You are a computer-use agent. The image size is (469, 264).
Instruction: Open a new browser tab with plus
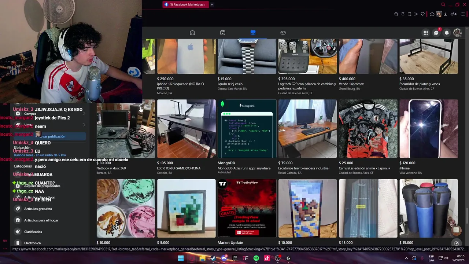tap(212, 4)
